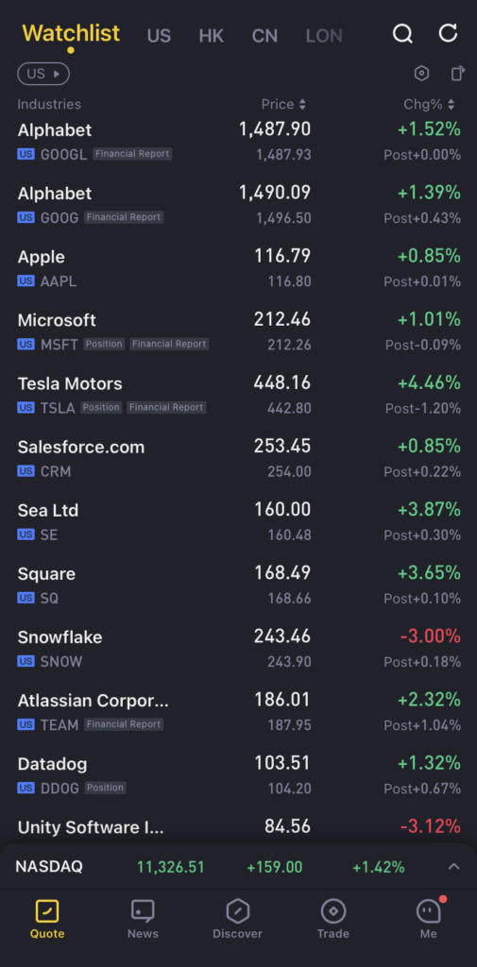The width and height of the screenshot is (477, 967).
Task: Tap the TSLA Position tag
Action: (101, 407)
